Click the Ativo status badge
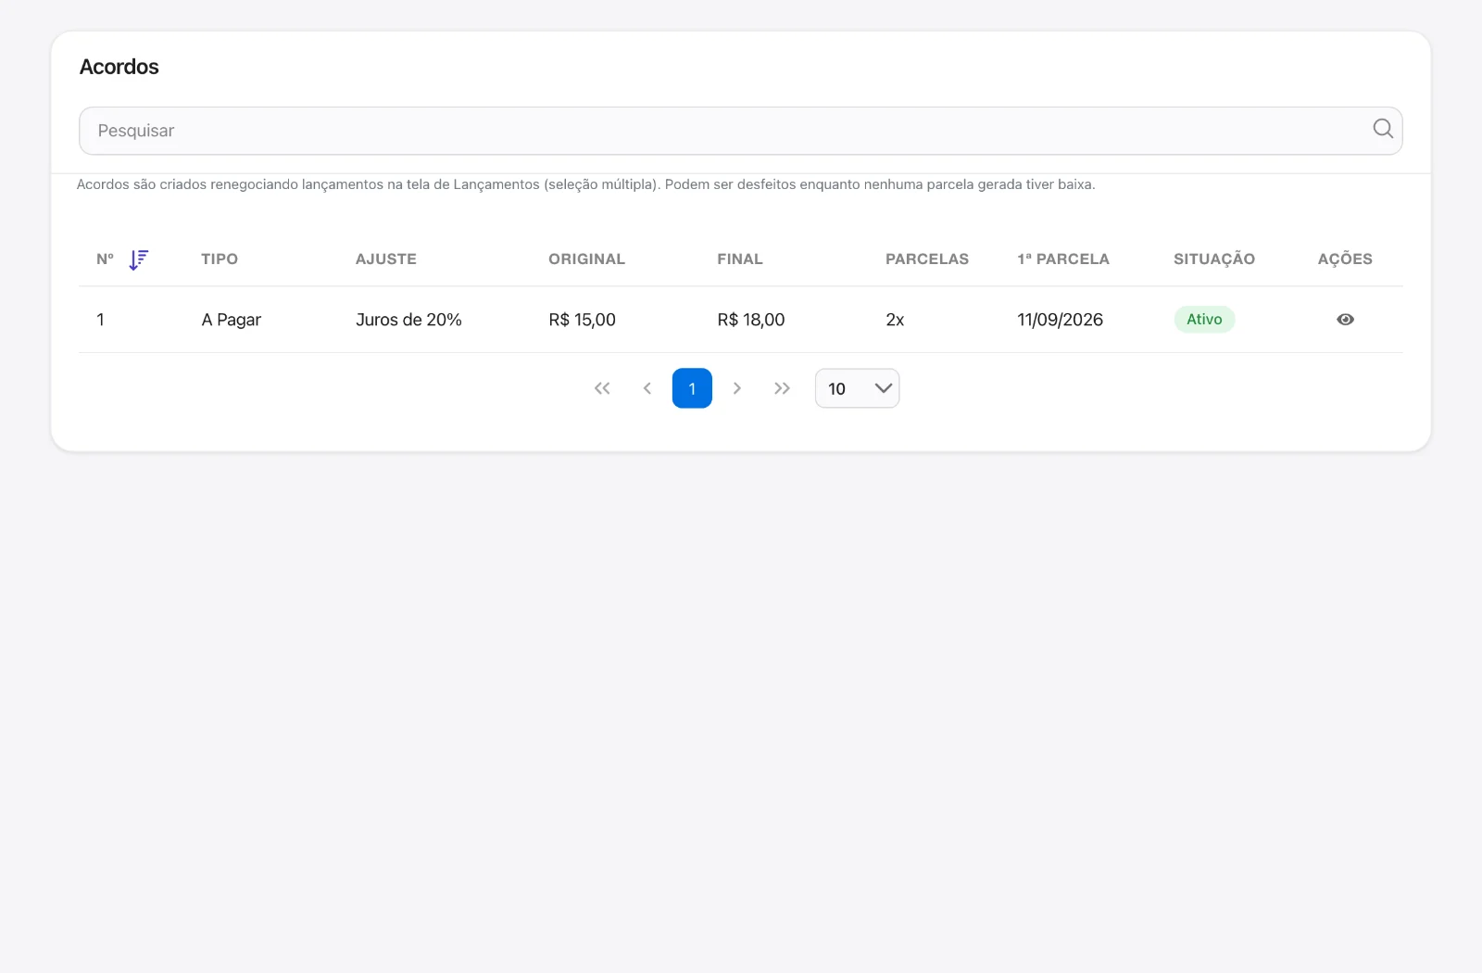 [x=1204, y=320]
